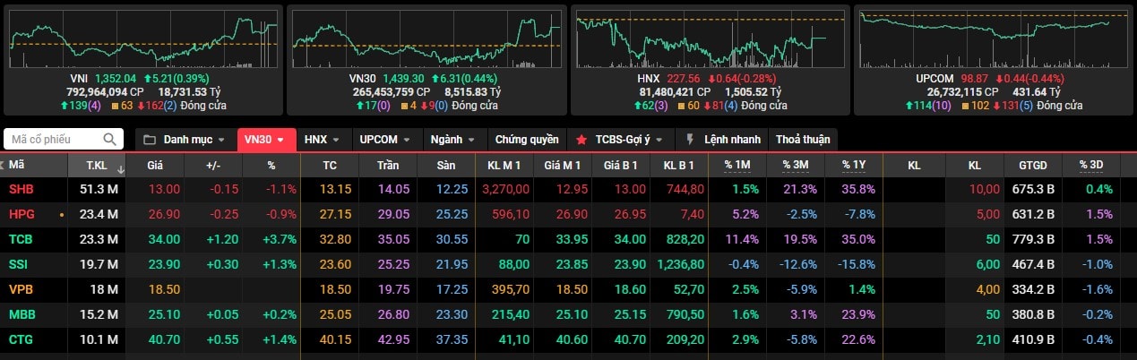
Task: Click the % 3M column header
Action: tap(795, 165)
